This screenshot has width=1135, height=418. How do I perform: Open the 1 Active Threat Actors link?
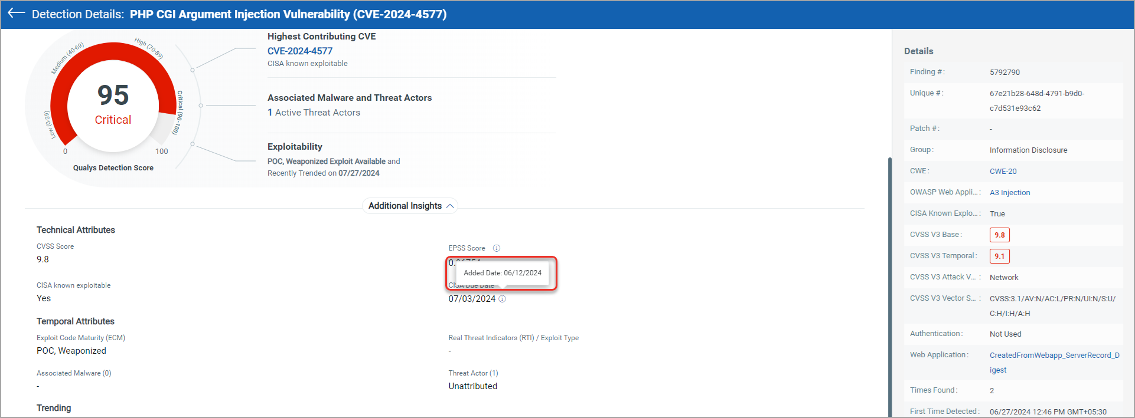tap(314, 113)
